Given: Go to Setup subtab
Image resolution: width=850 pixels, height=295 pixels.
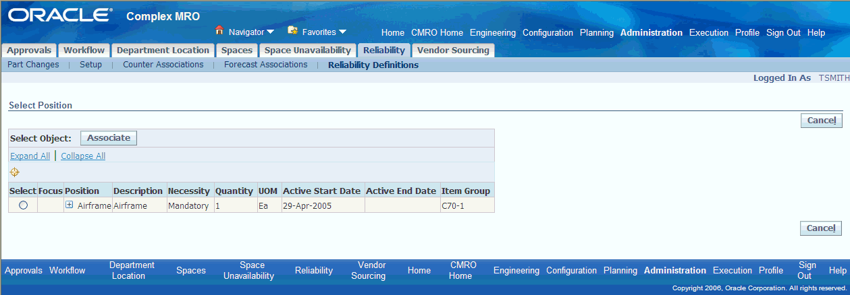Looking at the screenshot, I should tap(90, 65).
